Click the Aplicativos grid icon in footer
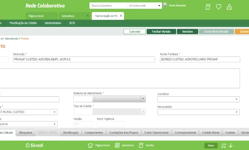The height and width of the screenshot is (150, 249). tap(117, 145)
